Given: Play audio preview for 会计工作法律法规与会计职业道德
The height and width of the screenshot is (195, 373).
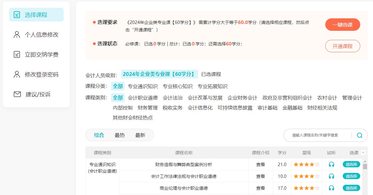Looking at the screenshot, I should [x=332, y=176].
